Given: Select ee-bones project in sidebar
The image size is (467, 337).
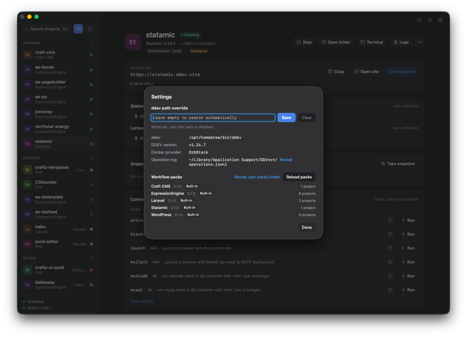Looking at the screenshot, I should 58,70.
